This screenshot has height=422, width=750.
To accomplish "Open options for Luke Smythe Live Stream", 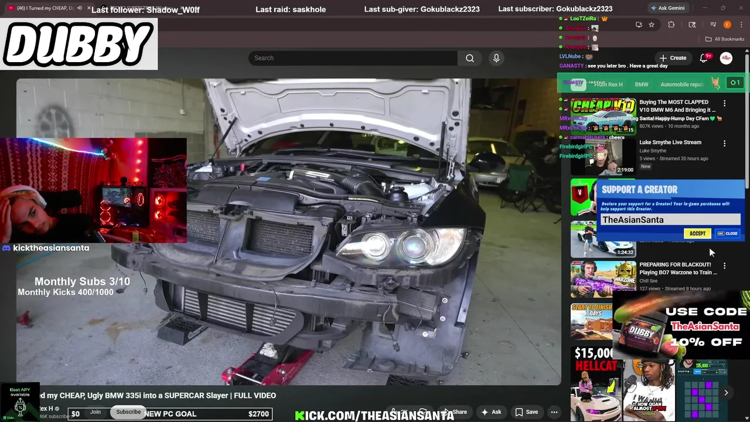I will click(724, 144).
